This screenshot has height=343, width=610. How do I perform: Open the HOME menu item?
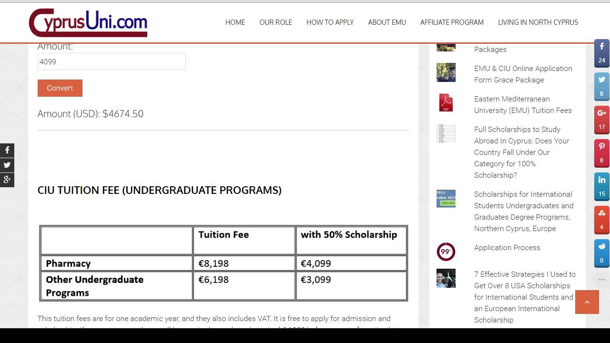point(235,22)
